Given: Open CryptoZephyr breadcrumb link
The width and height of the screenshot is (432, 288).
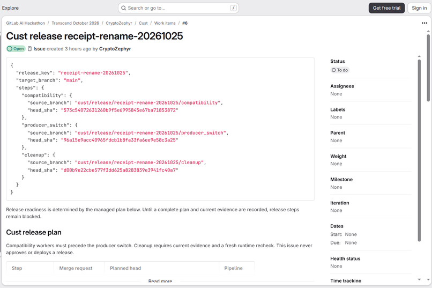Looking at the screenshot, I should pyautogui.click(x=119, y=23).
